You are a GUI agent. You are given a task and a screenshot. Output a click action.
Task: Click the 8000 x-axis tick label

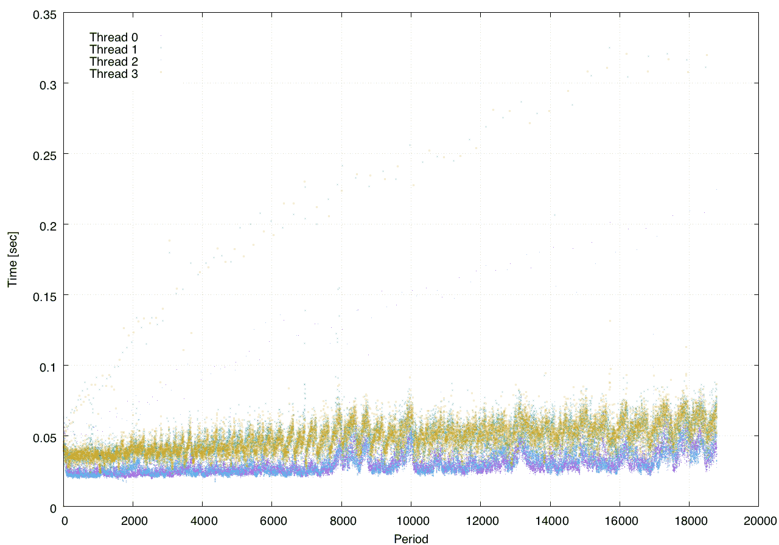point(342,521)
